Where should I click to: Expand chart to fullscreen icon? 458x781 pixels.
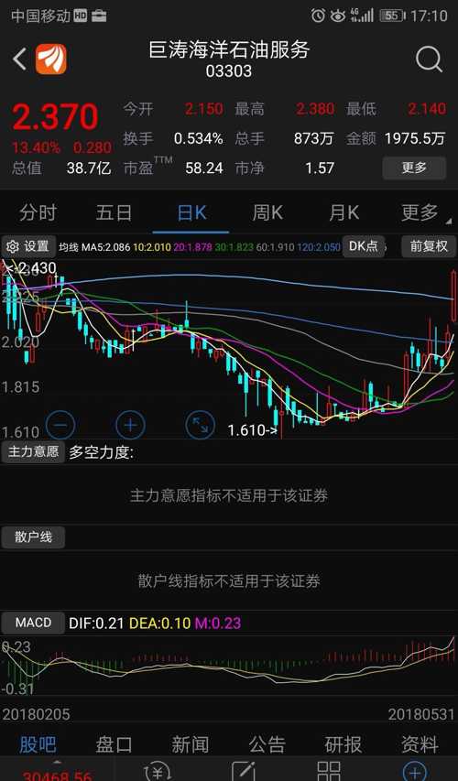[x=200, y=425]
